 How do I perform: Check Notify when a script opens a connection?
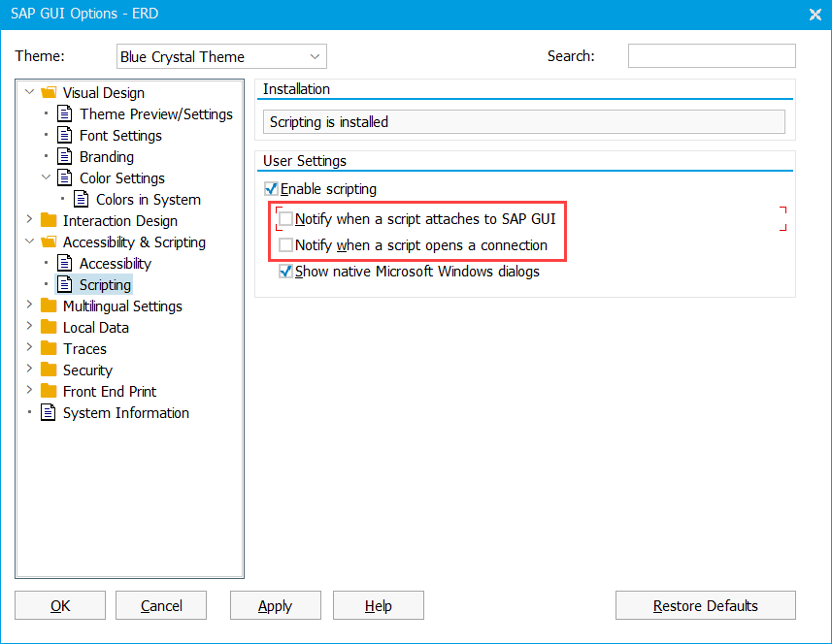click(286, 244)
